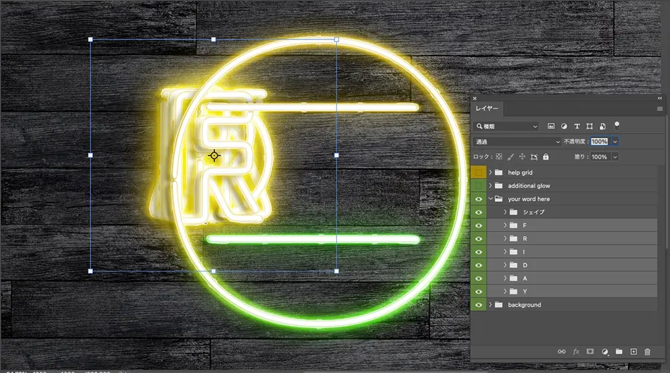
Task: Filter layers by adjustment layer icon
Action: pyautogui.click(x=564, y=126)
